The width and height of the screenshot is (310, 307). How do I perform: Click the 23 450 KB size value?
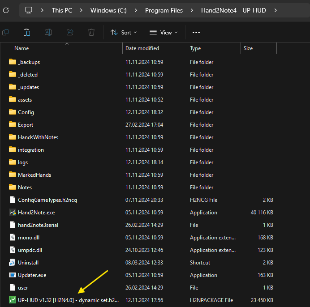[x=262, y=300]
